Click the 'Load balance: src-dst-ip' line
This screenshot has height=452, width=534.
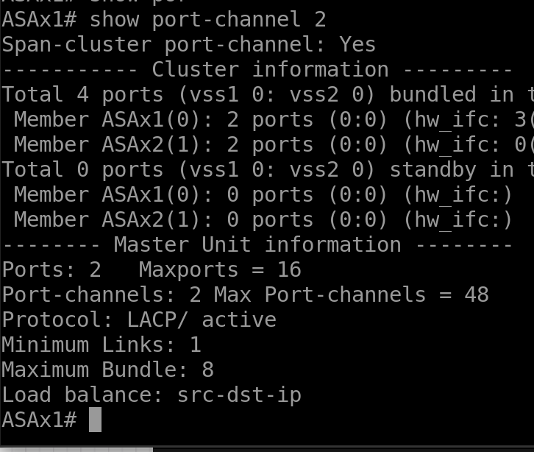pos(152,395)
